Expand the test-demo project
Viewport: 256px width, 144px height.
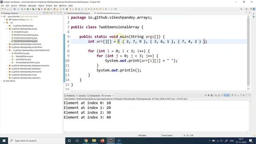(2, 81)
